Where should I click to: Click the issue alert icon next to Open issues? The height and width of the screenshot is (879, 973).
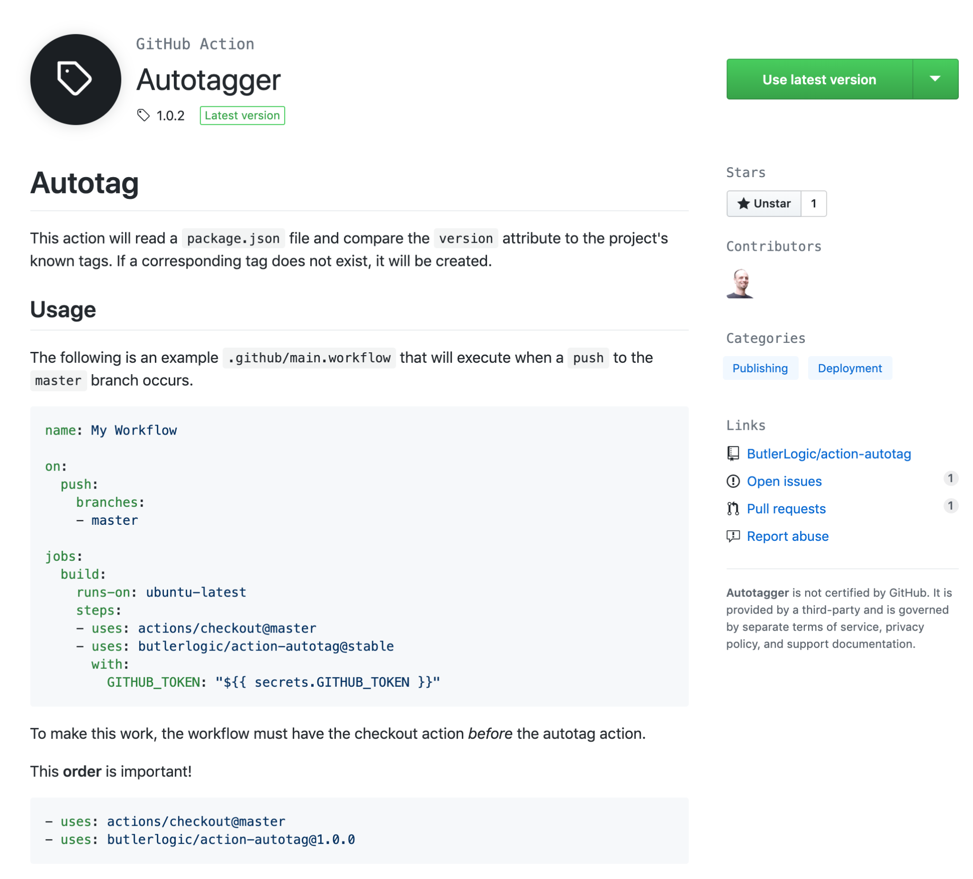click(733, 481)
